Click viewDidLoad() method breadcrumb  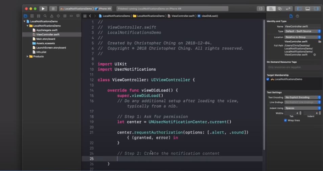click(x=208, y=16)
